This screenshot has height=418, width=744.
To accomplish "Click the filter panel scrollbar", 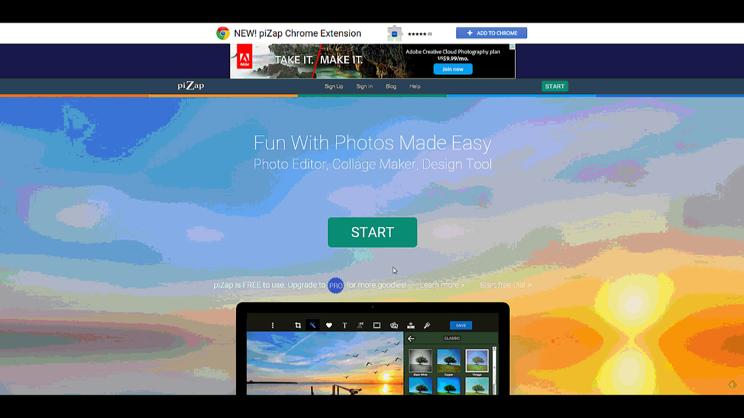I will pyautogui.click(x=495, y=370).
